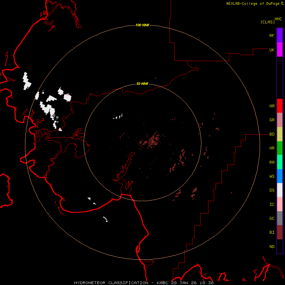This screenshot has height=285, width=285.
Task: Click the NEXLAB-College of DuPage credit text
Action: (x=253, y=3)
